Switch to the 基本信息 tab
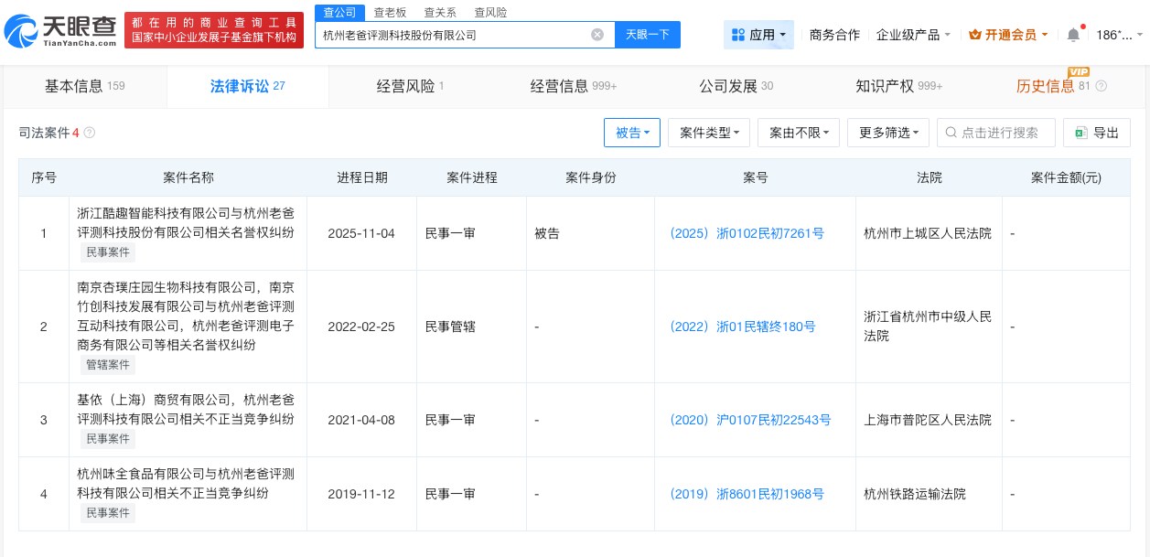Screen dimensions: 1150x557 [74, 86]
